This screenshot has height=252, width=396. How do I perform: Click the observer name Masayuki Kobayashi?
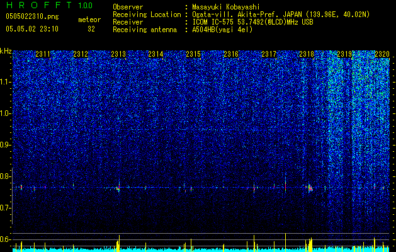pos(225,7)
